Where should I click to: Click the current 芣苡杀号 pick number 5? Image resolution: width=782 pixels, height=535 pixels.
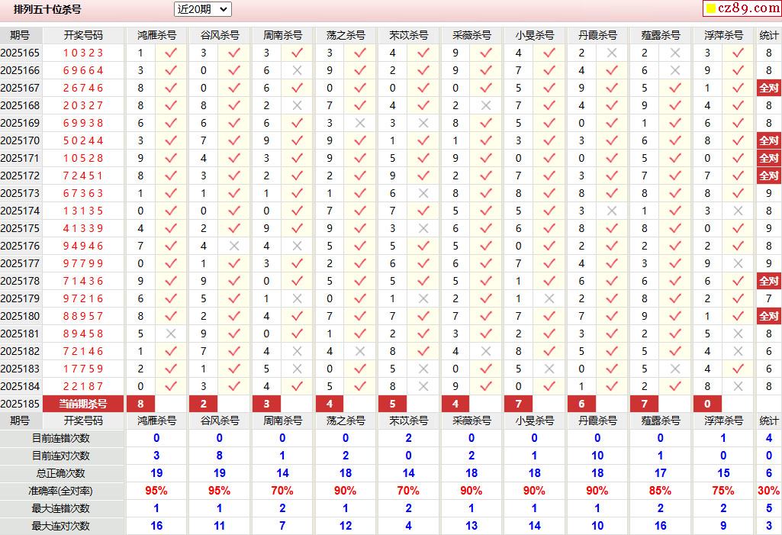pyautogui.click(x=392, y=404)
